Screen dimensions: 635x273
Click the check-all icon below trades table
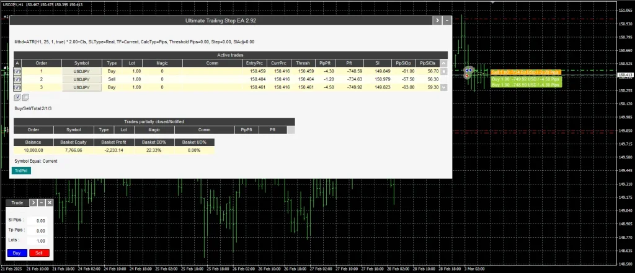point(17,97)
